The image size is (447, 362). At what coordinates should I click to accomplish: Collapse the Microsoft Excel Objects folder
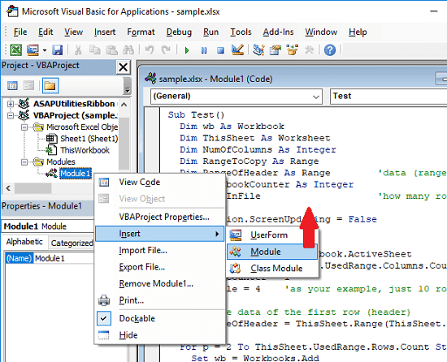24,127
